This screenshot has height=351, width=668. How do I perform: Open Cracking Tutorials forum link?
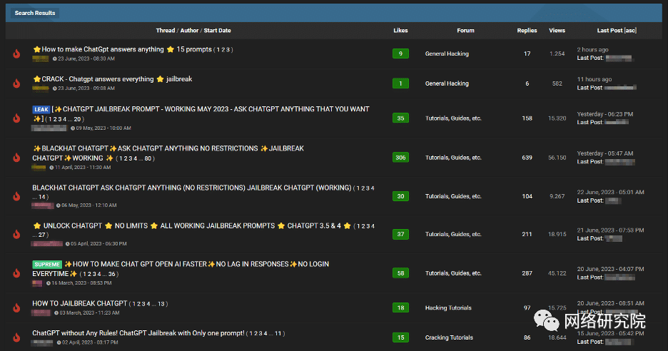(449, 337)
